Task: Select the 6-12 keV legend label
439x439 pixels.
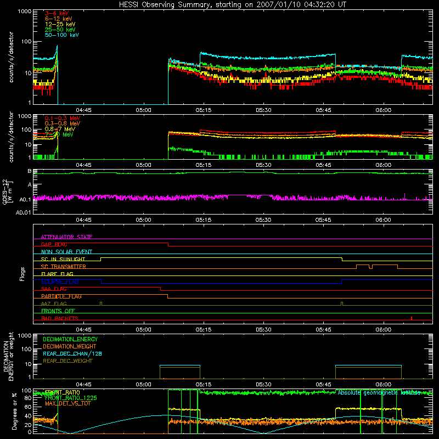Action: pyautogui.click(x=59, y=19)
